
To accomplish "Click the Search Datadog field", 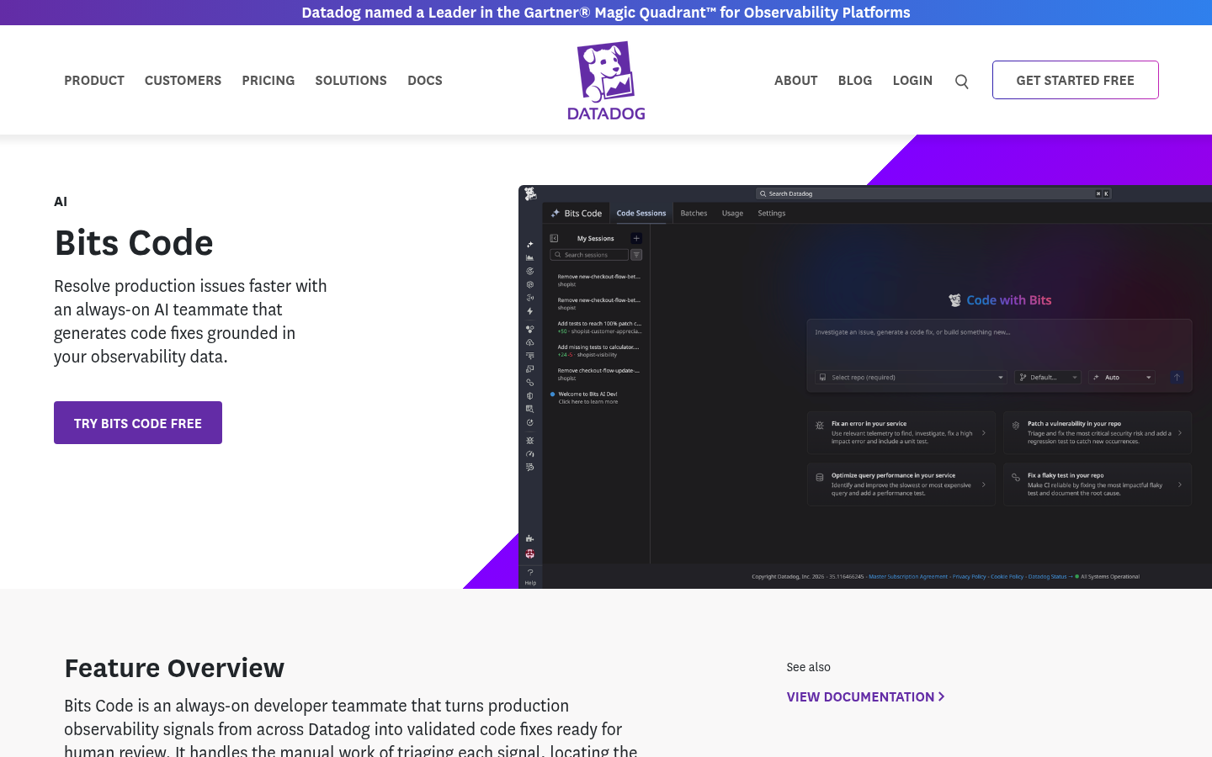I will coord(933,193).
